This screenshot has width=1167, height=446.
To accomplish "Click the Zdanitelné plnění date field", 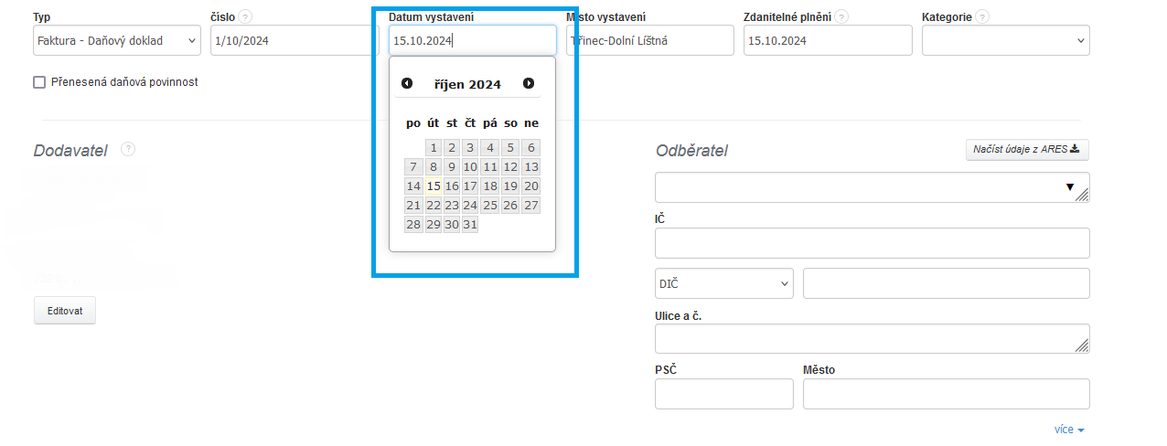I will (x=827, y=40).
